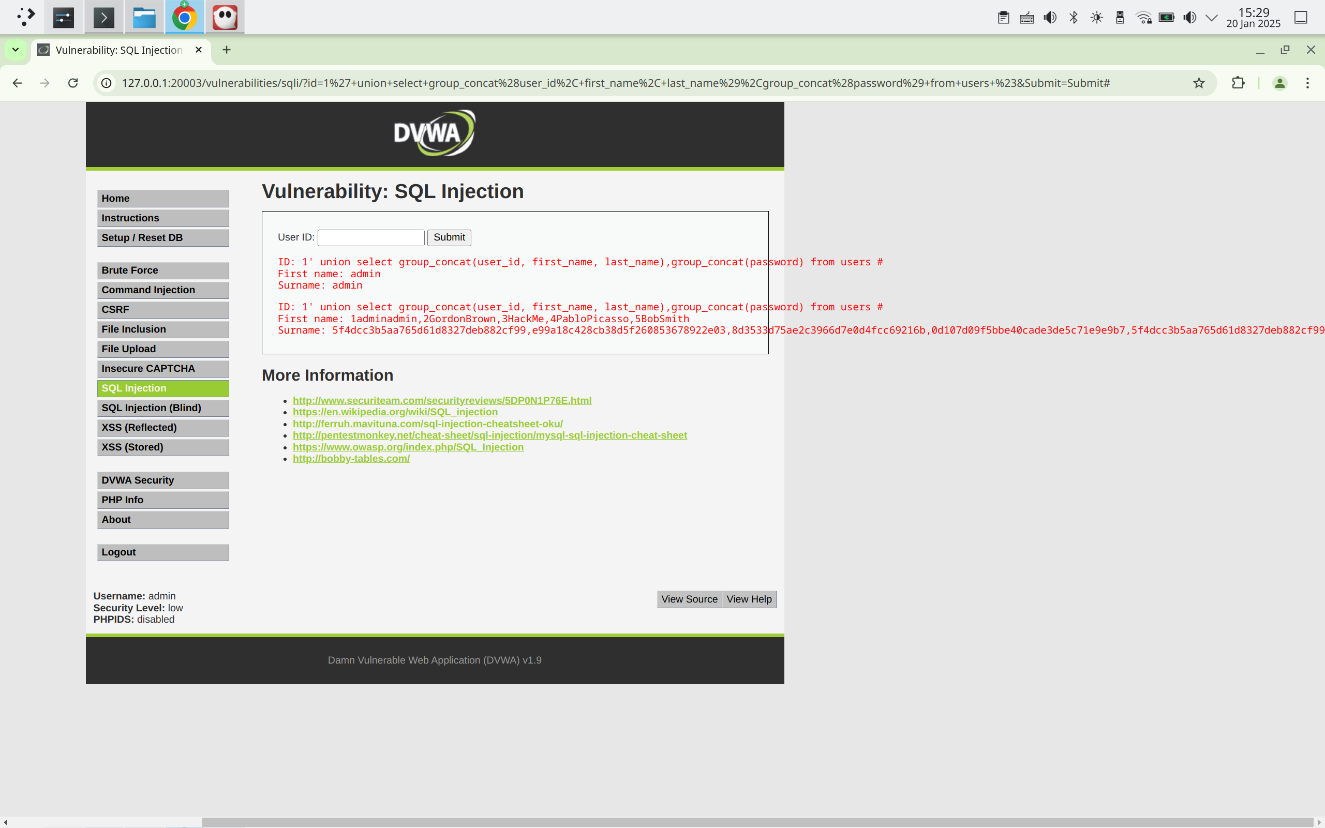
Task: Click the View Source button
Action: pos(689,599)
